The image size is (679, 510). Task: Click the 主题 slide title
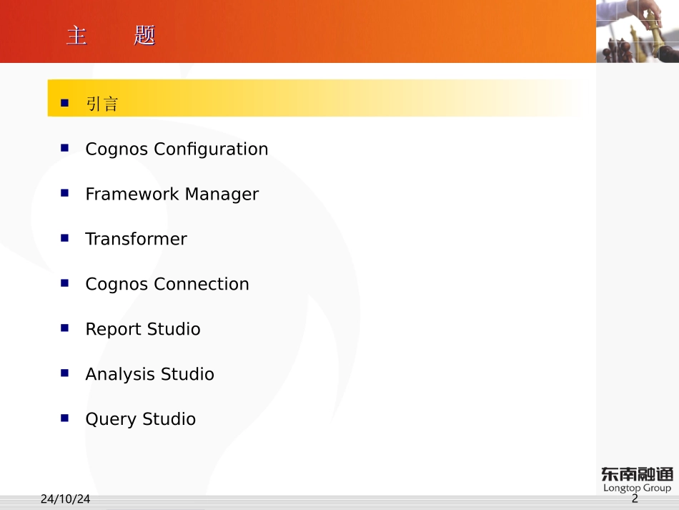111,35
